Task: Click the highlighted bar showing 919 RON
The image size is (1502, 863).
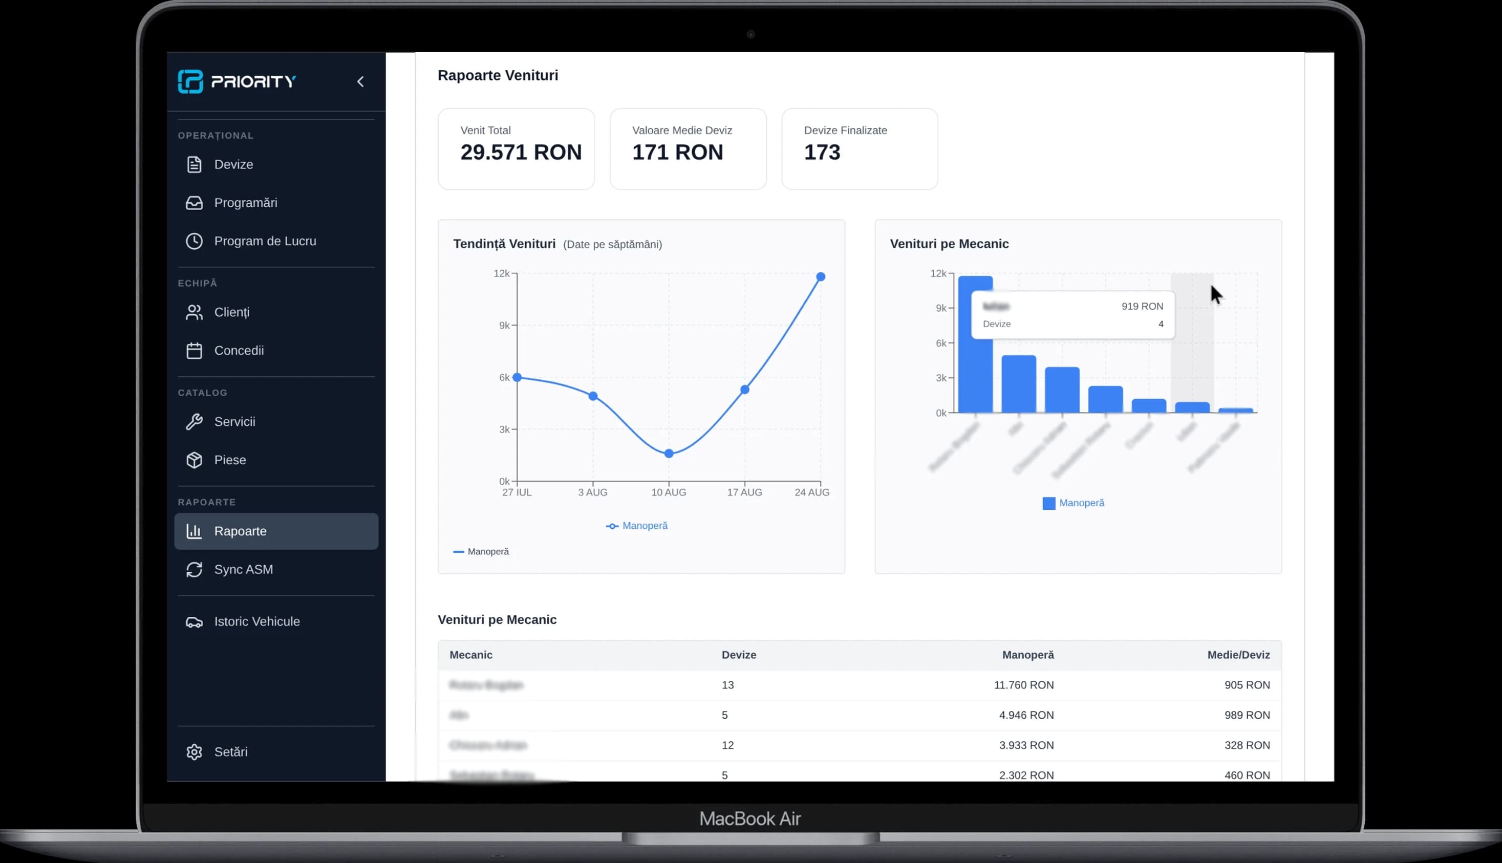Action: pyautogui.click(x=1192, y=407)
